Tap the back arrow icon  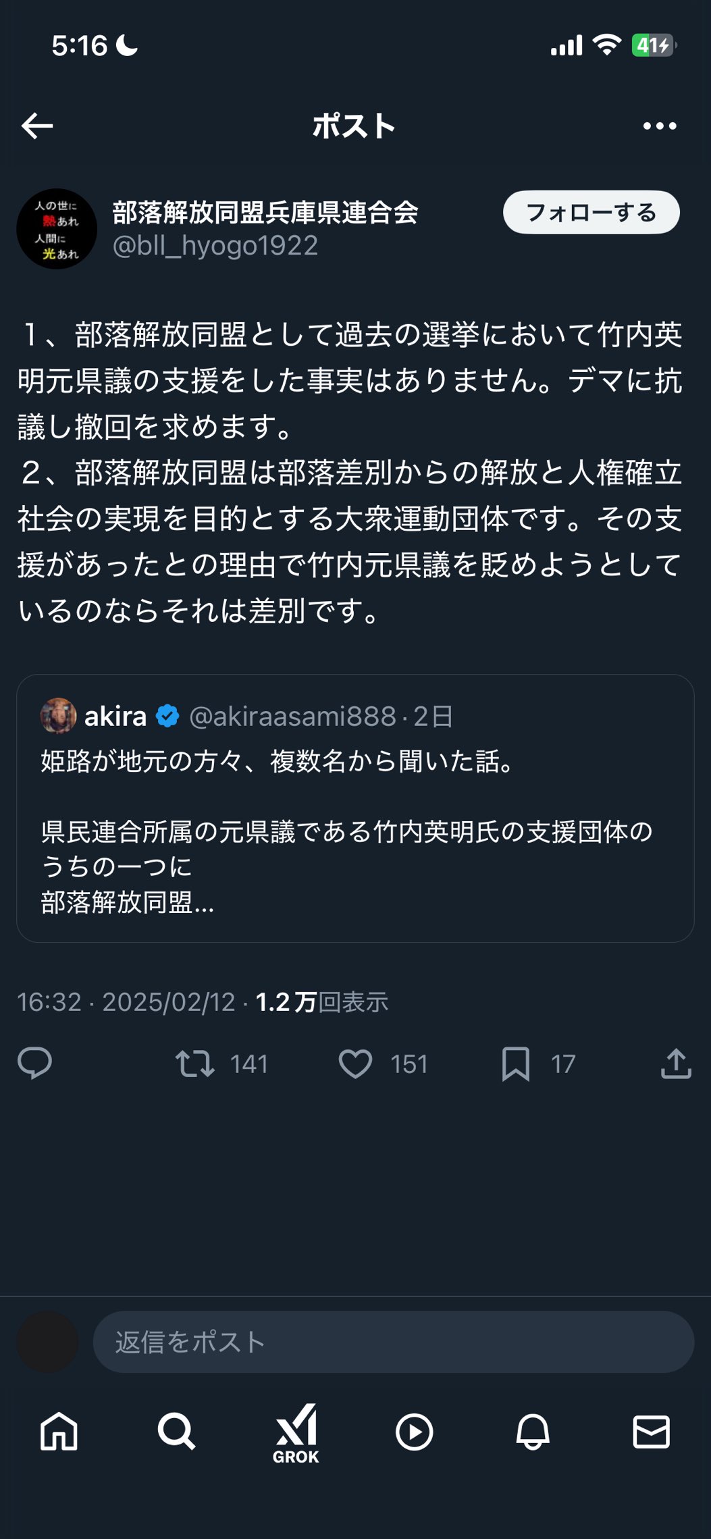tap(37, 126)
